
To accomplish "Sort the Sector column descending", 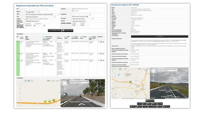I will click(x=22, y=37).
